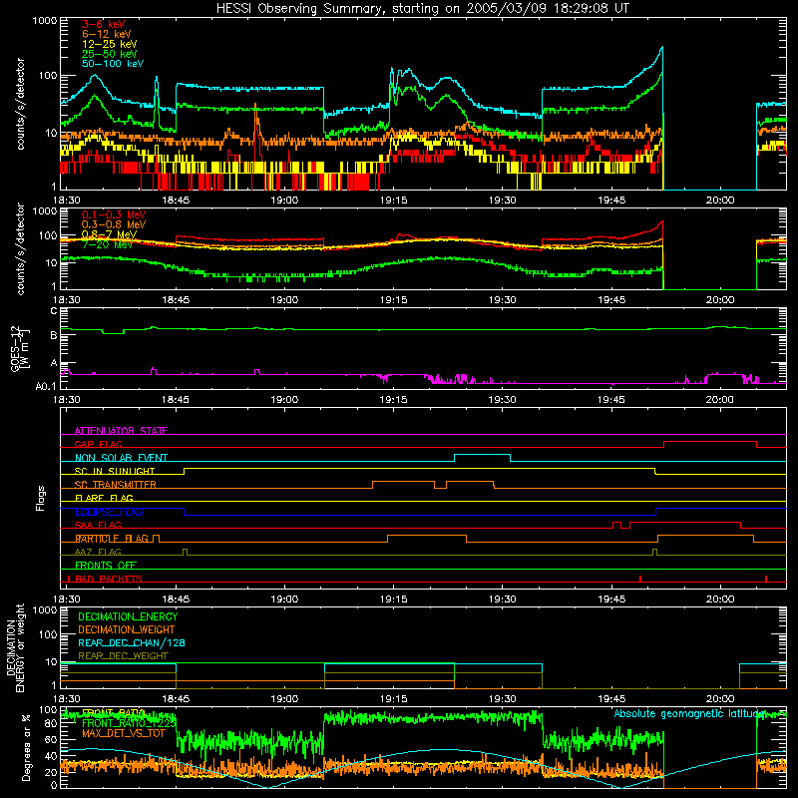
Task: Select the 25-50 keV legend label
Action: tap(110, 54)
